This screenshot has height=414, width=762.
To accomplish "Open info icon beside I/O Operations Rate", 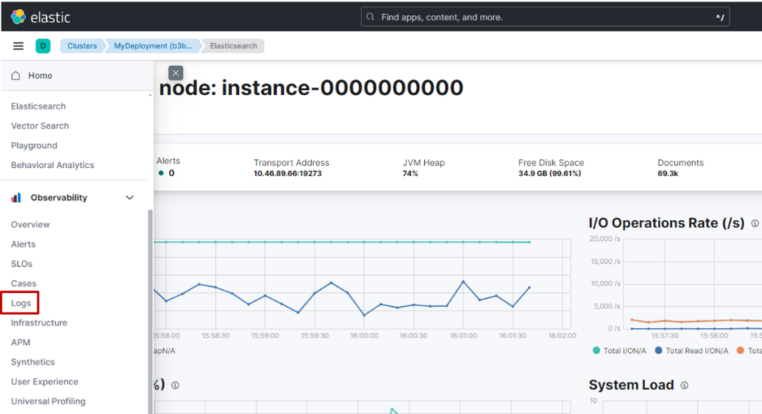I will [x=755, y=224].
